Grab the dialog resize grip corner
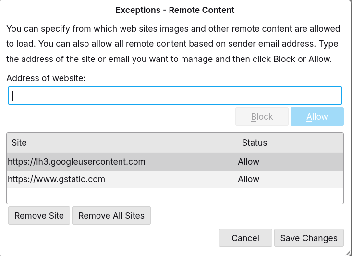This screenshot has width=352, height=256. (x=347, y=253)
